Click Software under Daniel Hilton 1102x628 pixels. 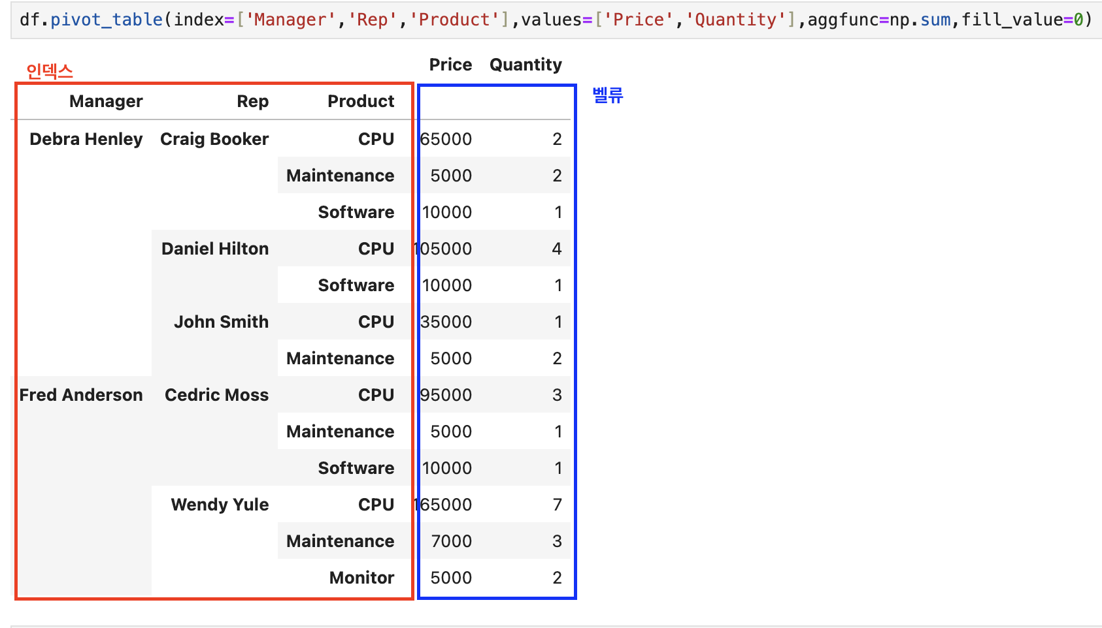[356, 285]
